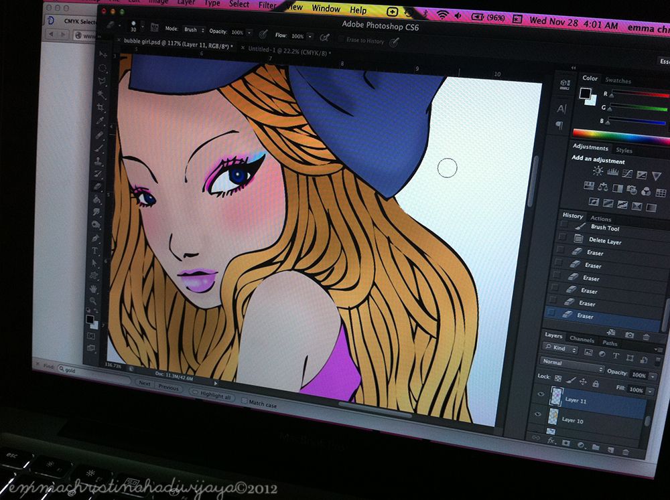Viewport: 670px width, 500px height.
Task: Switch to the Actions tab
Action: coord(600,218)
